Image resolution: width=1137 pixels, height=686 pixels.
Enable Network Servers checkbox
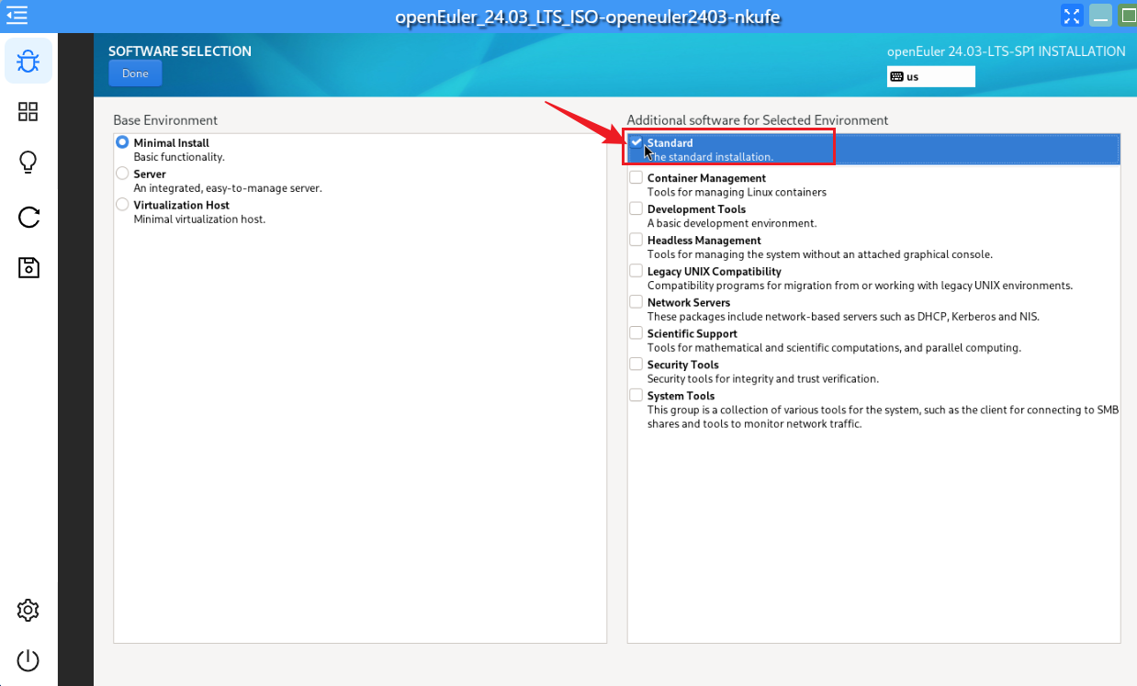tap(636, 302)
